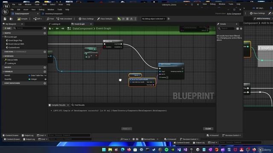Open Hide Unrelated options menu
Image resolution: width=273 pixels, height=153 pixels.
click(74, 19)
